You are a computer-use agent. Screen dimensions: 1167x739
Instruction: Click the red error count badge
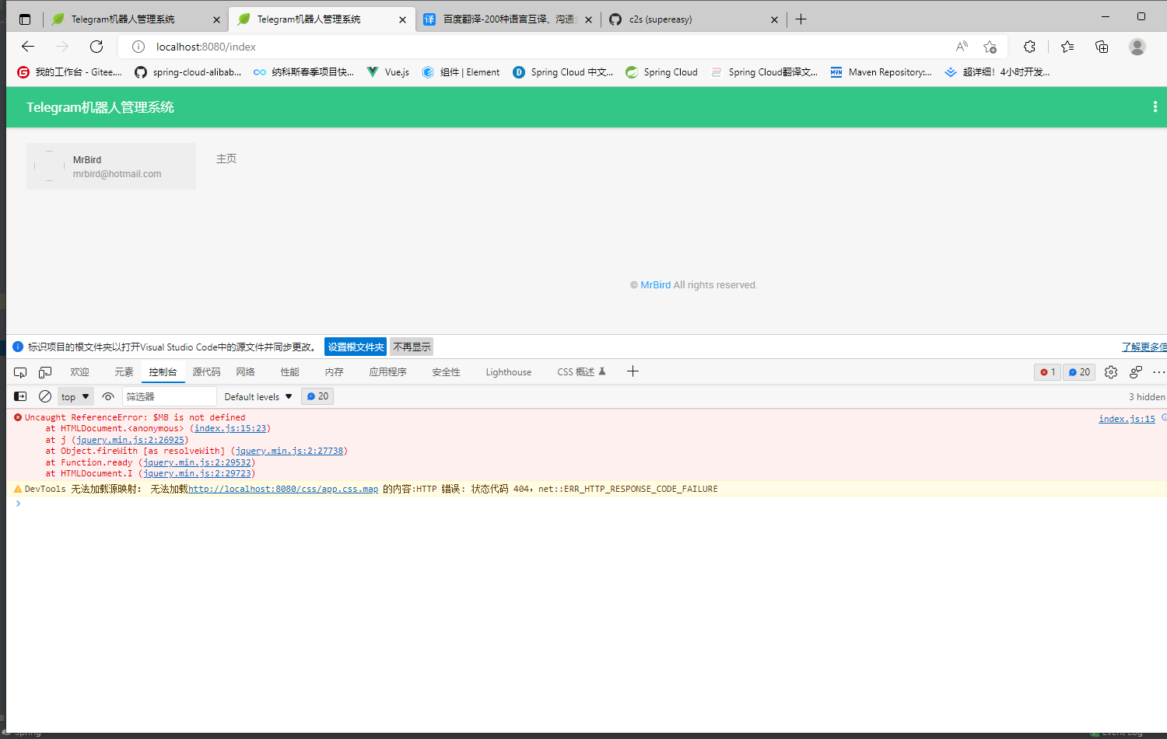pos(1047,372)
